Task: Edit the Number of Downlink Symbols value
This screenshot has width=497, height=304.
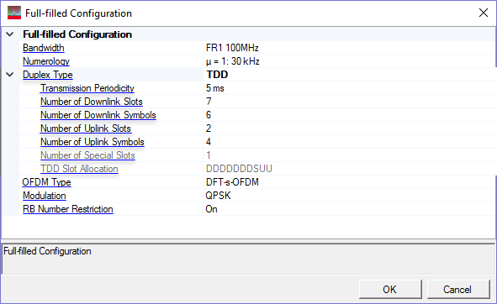Action: pyautogui.click(x=349, y=115)
